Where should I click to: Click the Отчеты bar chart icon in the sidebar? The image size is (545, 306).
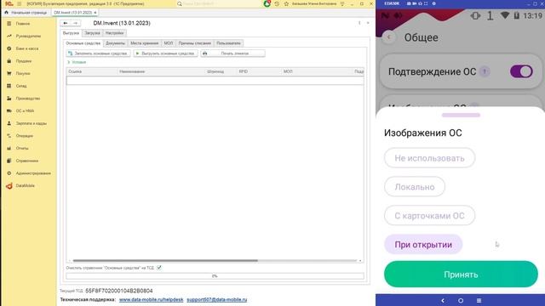tap(9, 148)
